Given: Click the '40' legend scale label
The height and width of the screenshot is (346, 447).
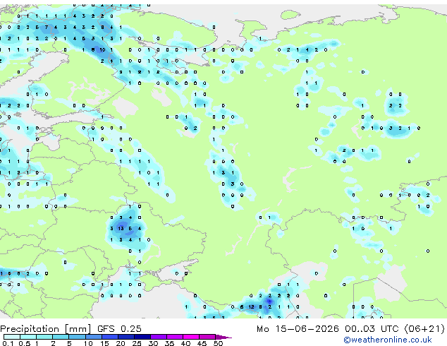Looking at the screenshot, I should click(185, 343).
